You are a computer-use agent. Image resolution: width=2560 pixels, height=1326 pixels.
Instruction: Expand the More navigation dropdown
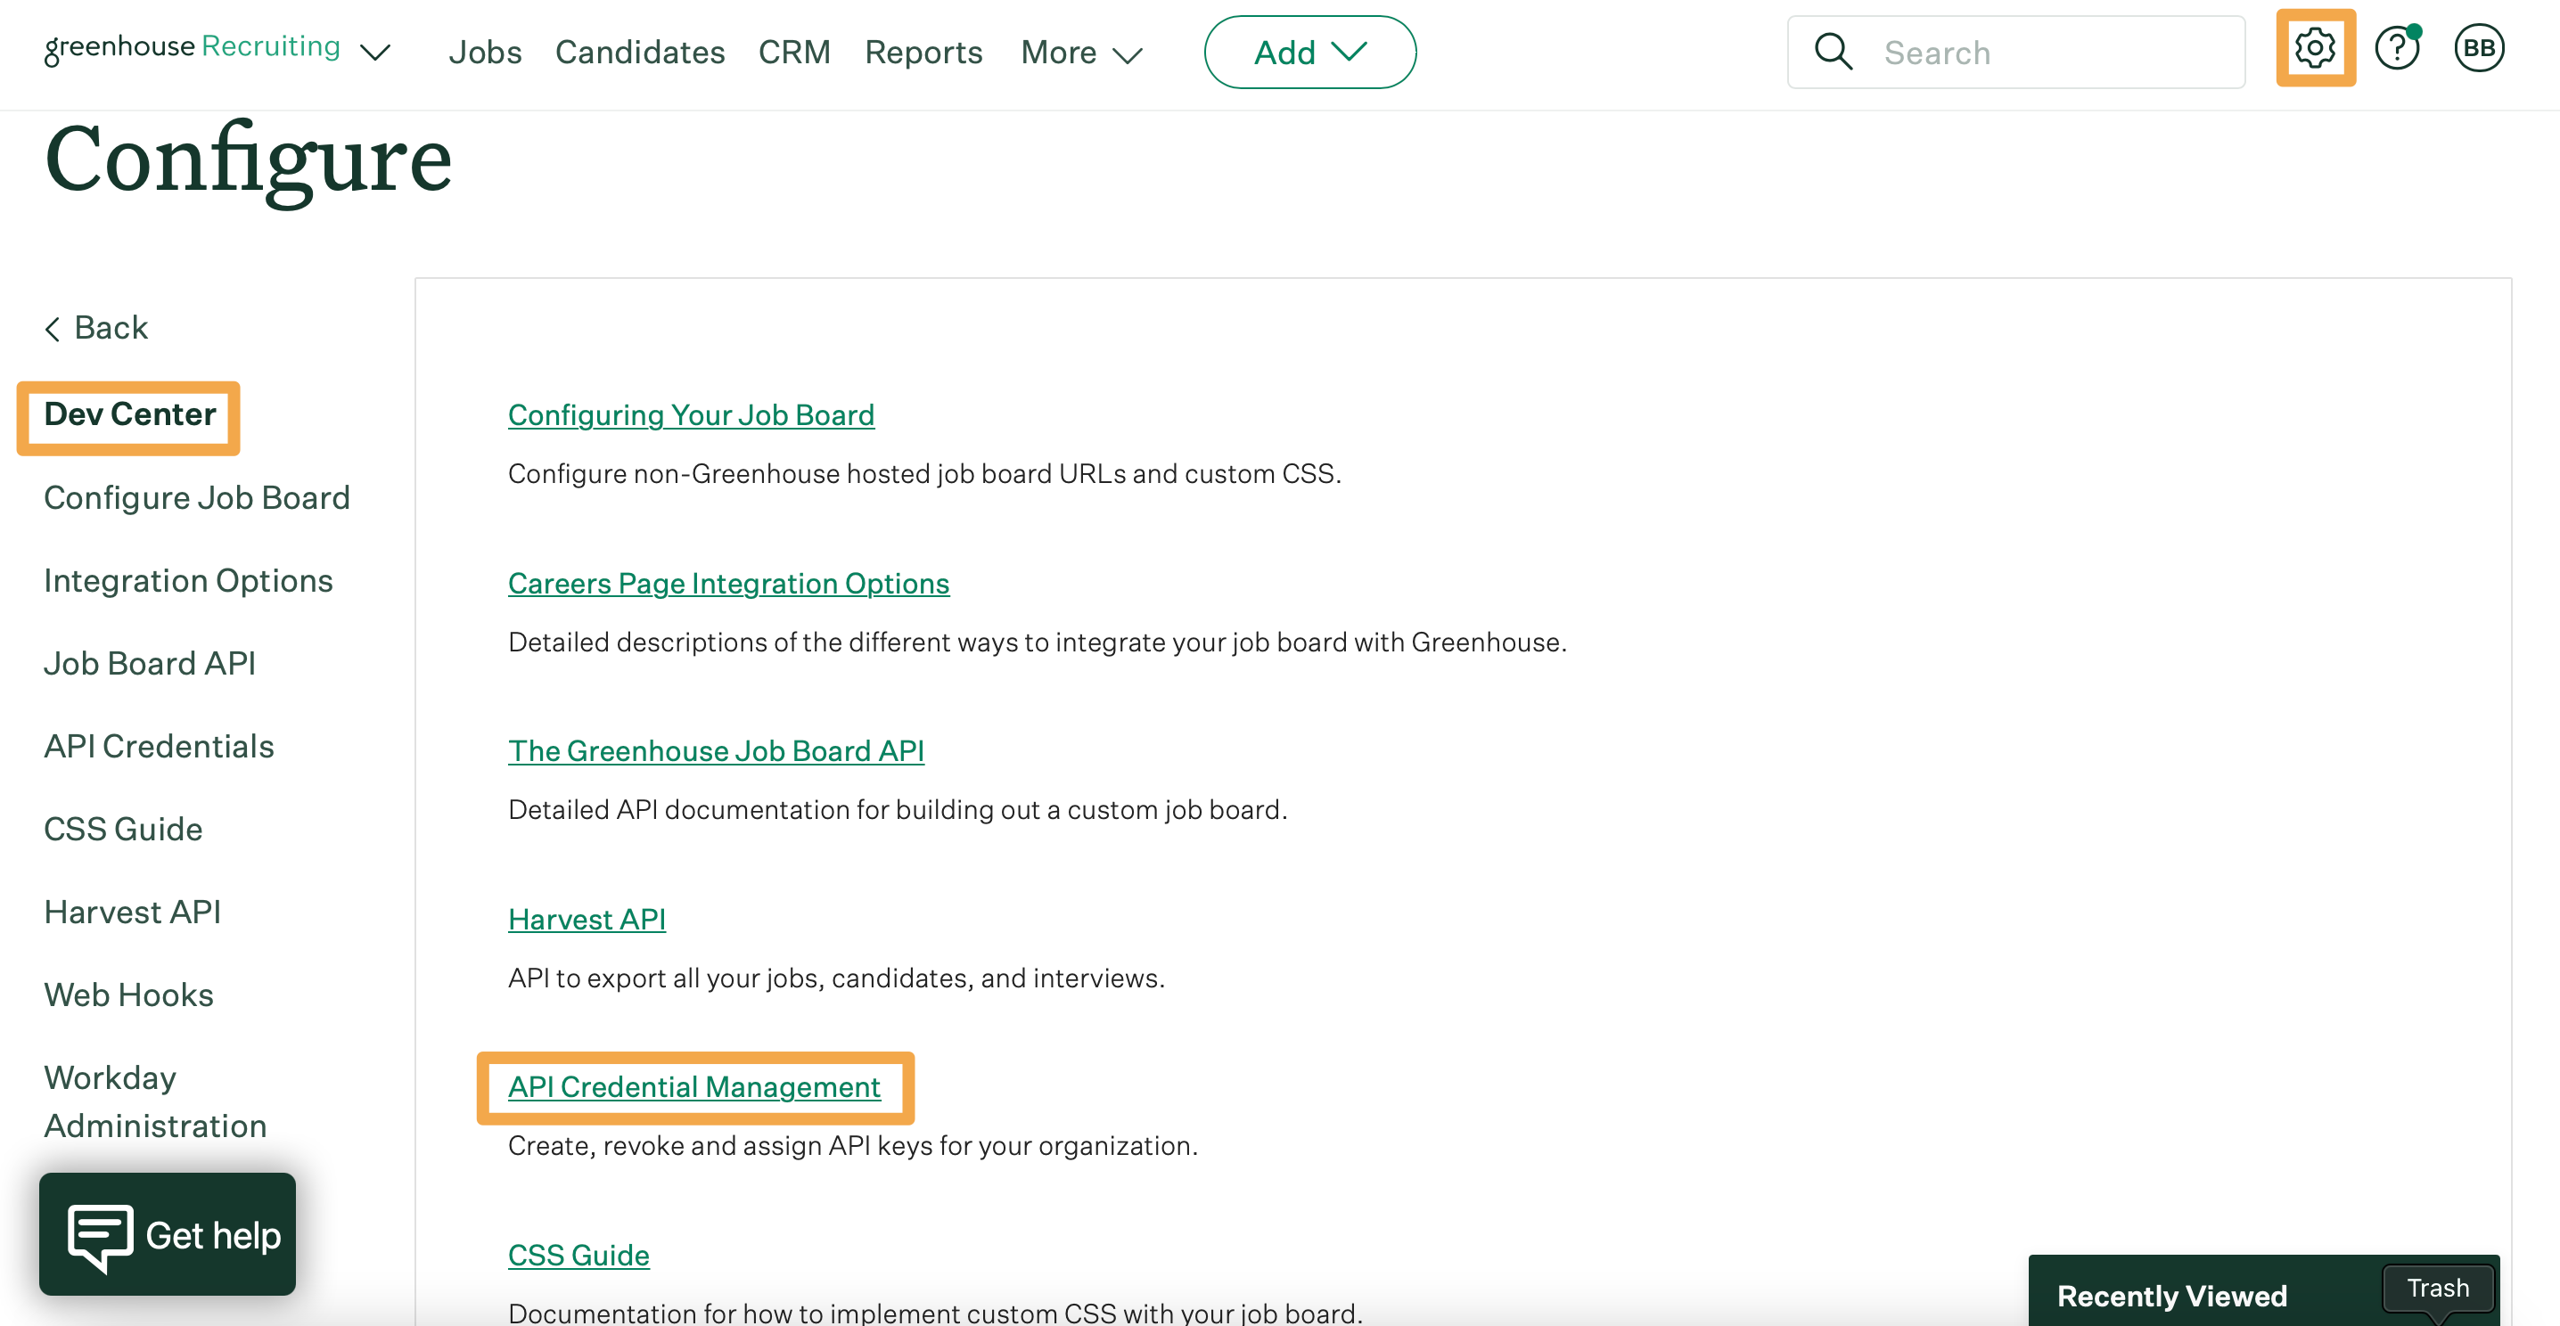click(x=1079, y=53)
